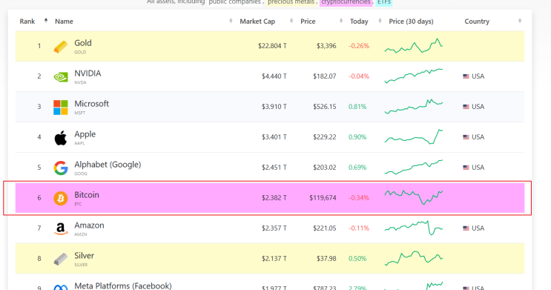Click Amazon price $221.05
Image resolution: width=551 pixels, height=290 pixels.
pyautogui.click(x=325, y=228)
